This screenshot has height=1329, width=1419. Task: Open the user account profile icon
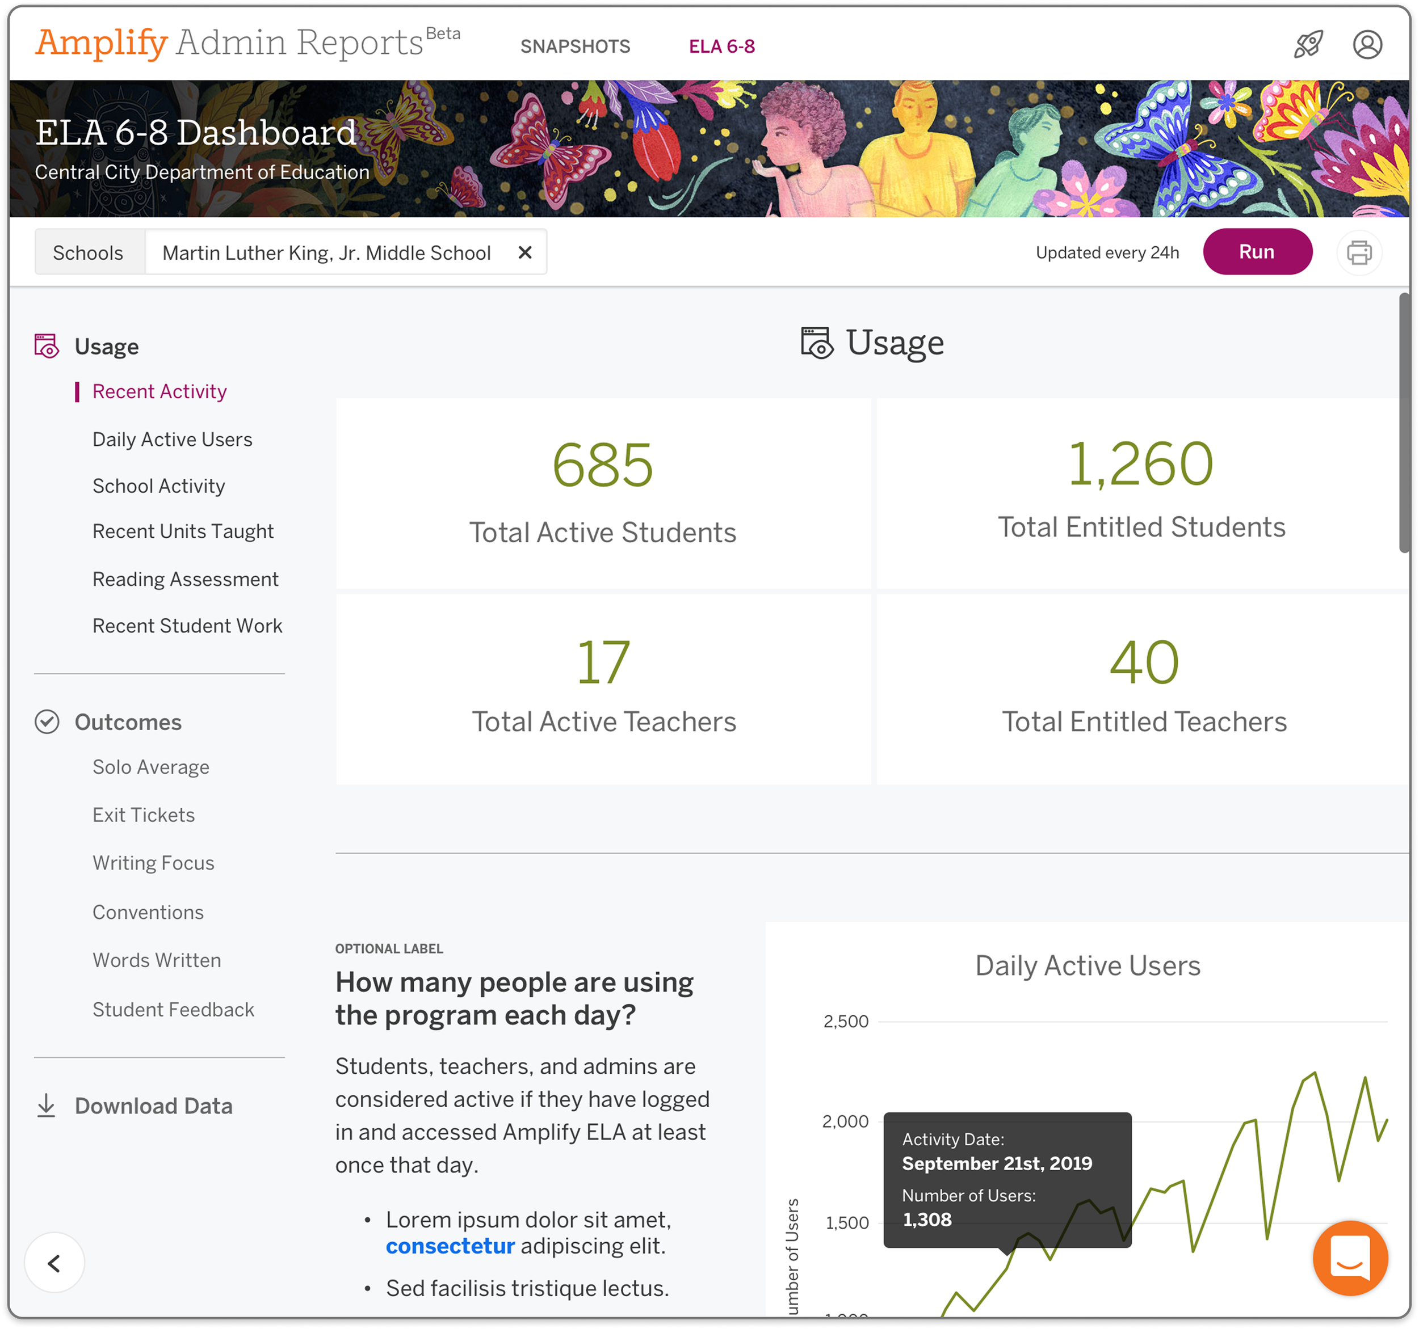pyautogui.click(x=1367, y=44)
